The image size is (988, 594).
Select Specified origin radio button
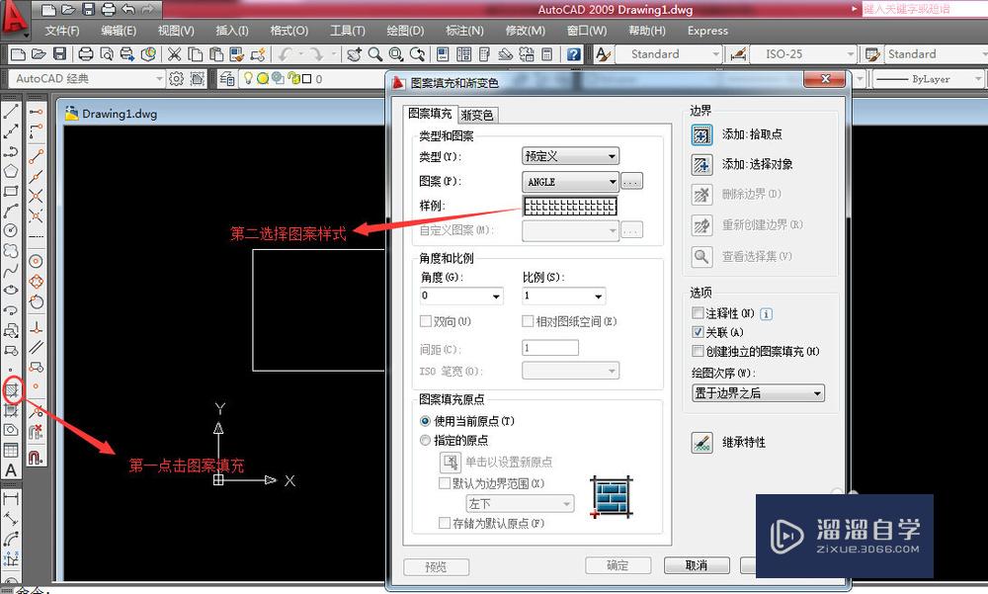coord(425,440)
